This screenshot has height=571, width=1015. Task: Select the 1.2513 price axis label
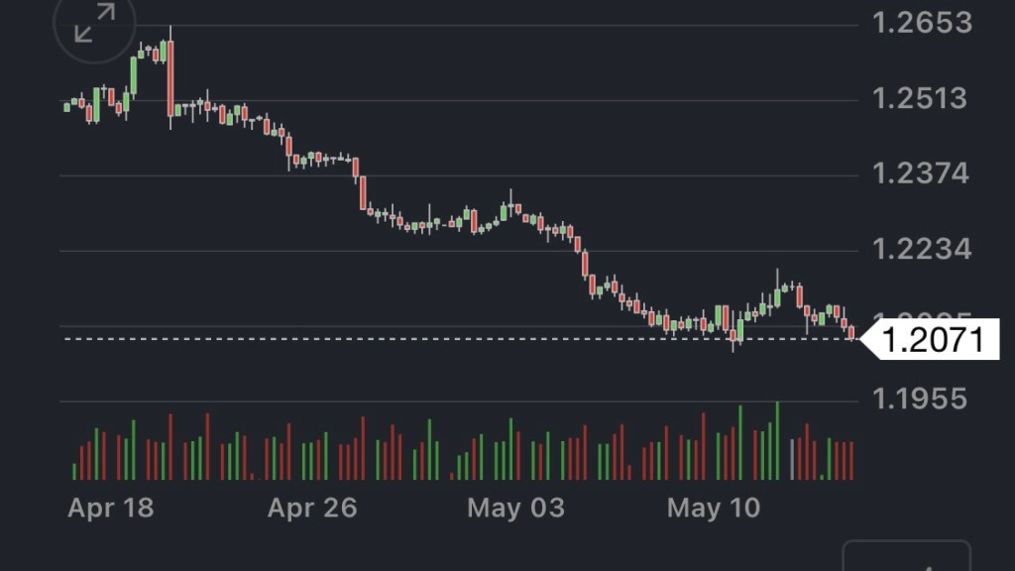tap(922, 98)
